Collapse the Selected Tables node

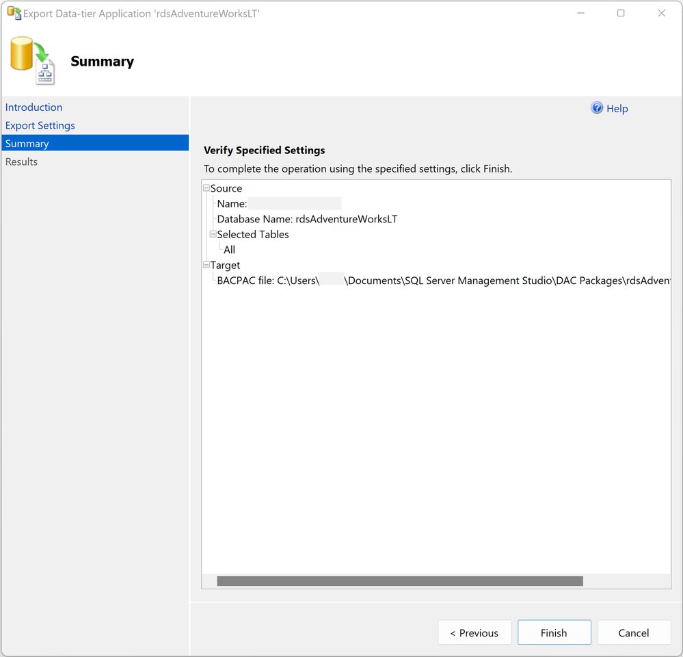tap(213, 234)
